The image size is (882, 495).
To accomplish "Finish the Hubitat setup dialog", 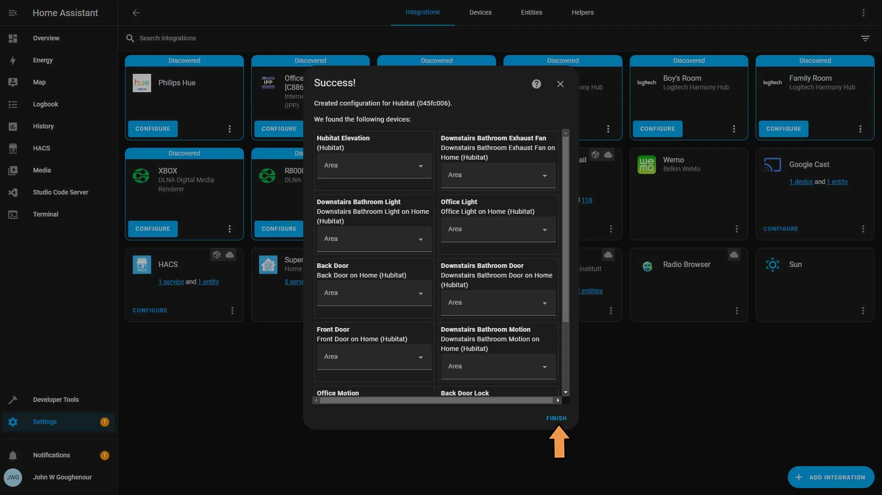I will [556, 418].
